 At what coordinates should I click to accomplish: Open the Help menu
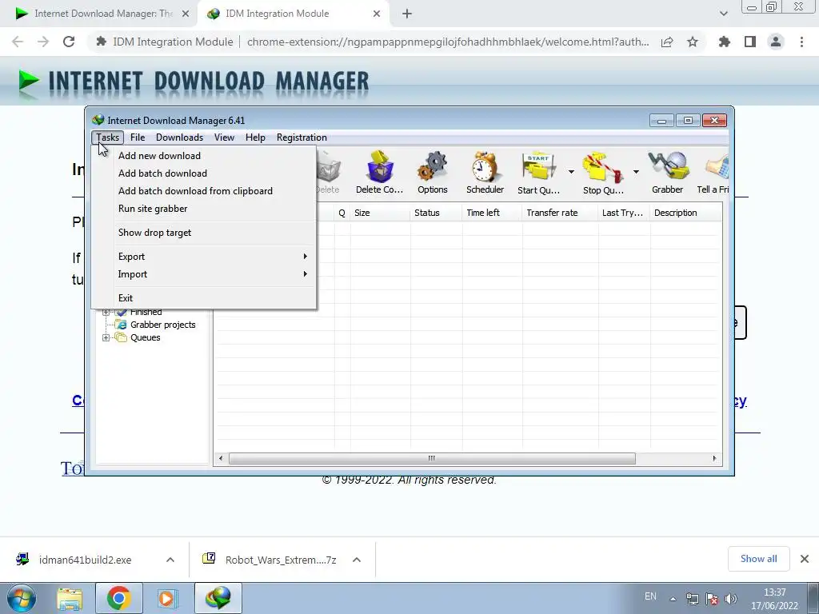pyautogui.click(x=255, y=138)
